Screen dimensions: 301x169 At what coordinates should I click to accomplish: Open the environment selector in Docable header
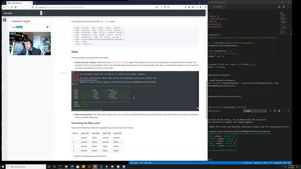coord(28,13)
